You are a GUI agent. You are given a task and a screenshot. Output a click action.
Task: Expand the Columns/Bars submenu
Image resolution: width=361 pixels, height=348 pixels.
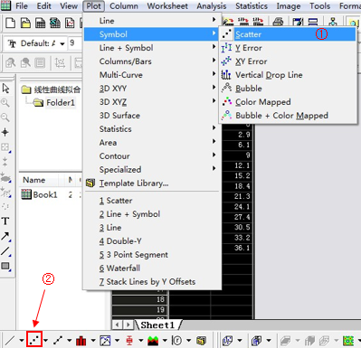pyautogui.click(x=152, y=61)
